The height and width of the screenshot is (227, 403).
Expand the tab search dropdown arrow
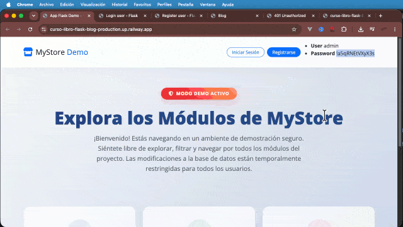[33, 16]
